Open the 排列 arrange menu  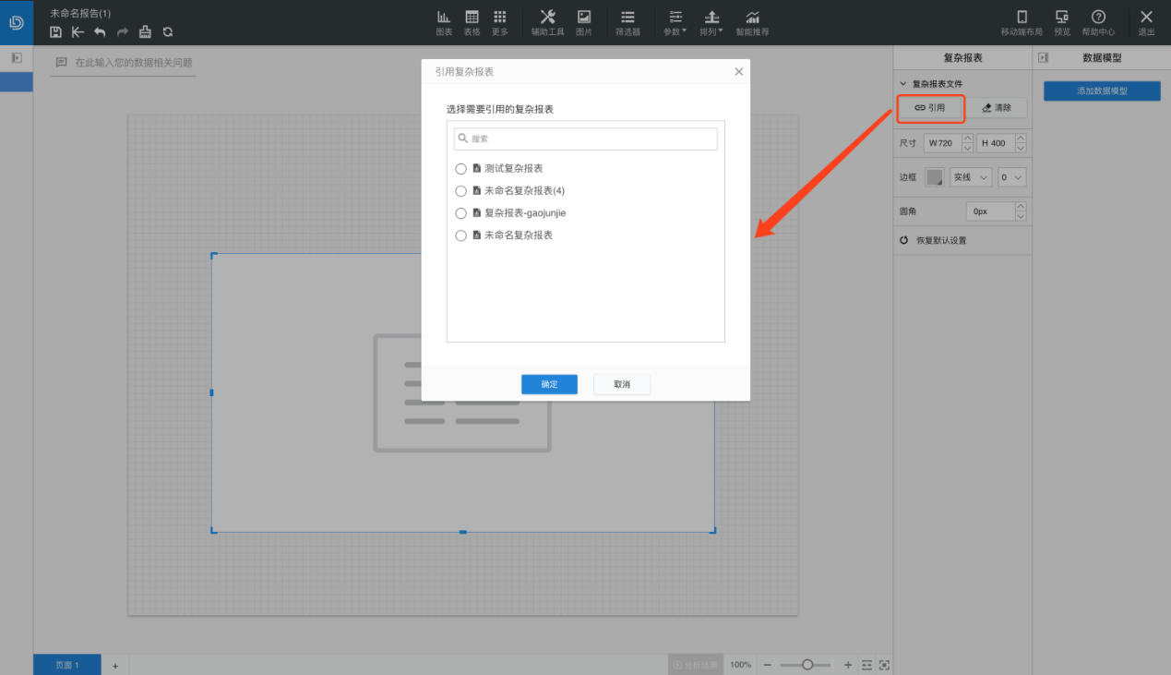(711, 22)
